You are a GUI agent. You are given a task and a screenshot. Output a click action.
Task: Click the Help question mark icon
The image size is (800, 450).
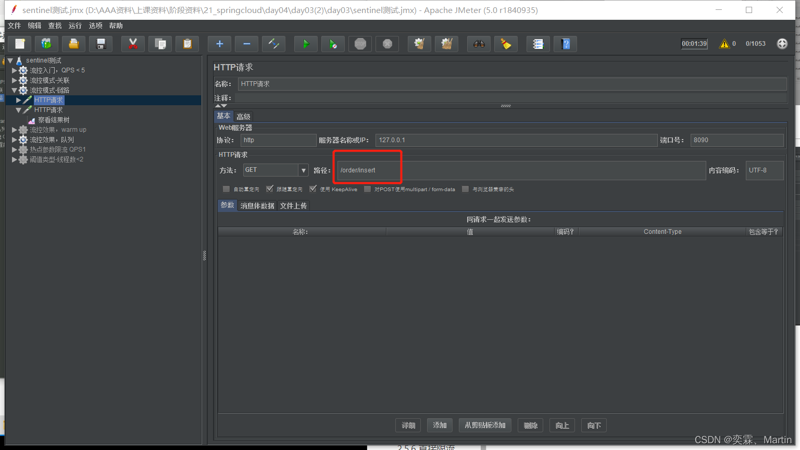566,44
